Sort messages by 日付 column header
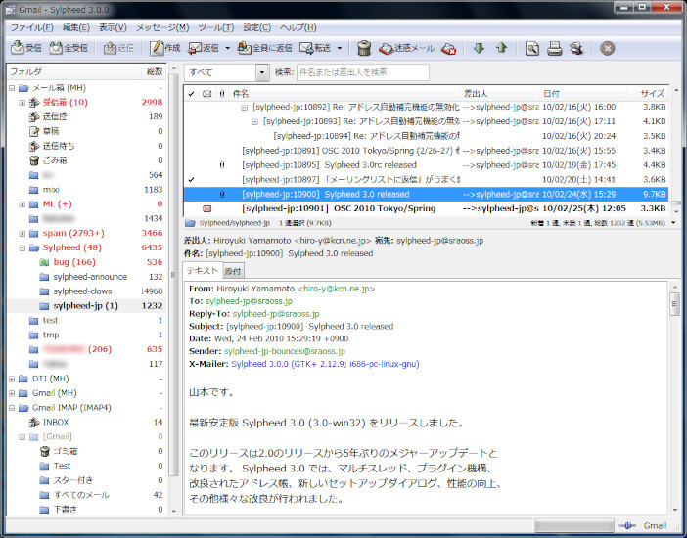687x538 pixels. pyautogui.click(x=553, y=93)
